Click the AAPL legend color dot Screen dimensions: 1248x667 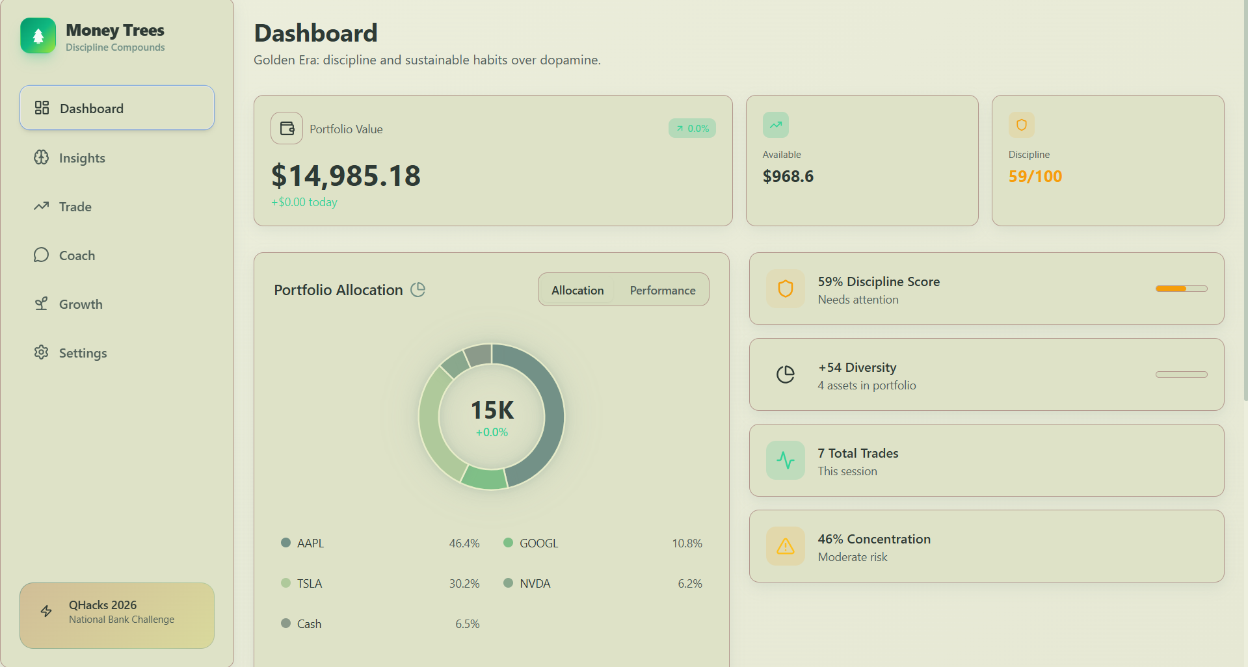[285, 543]
